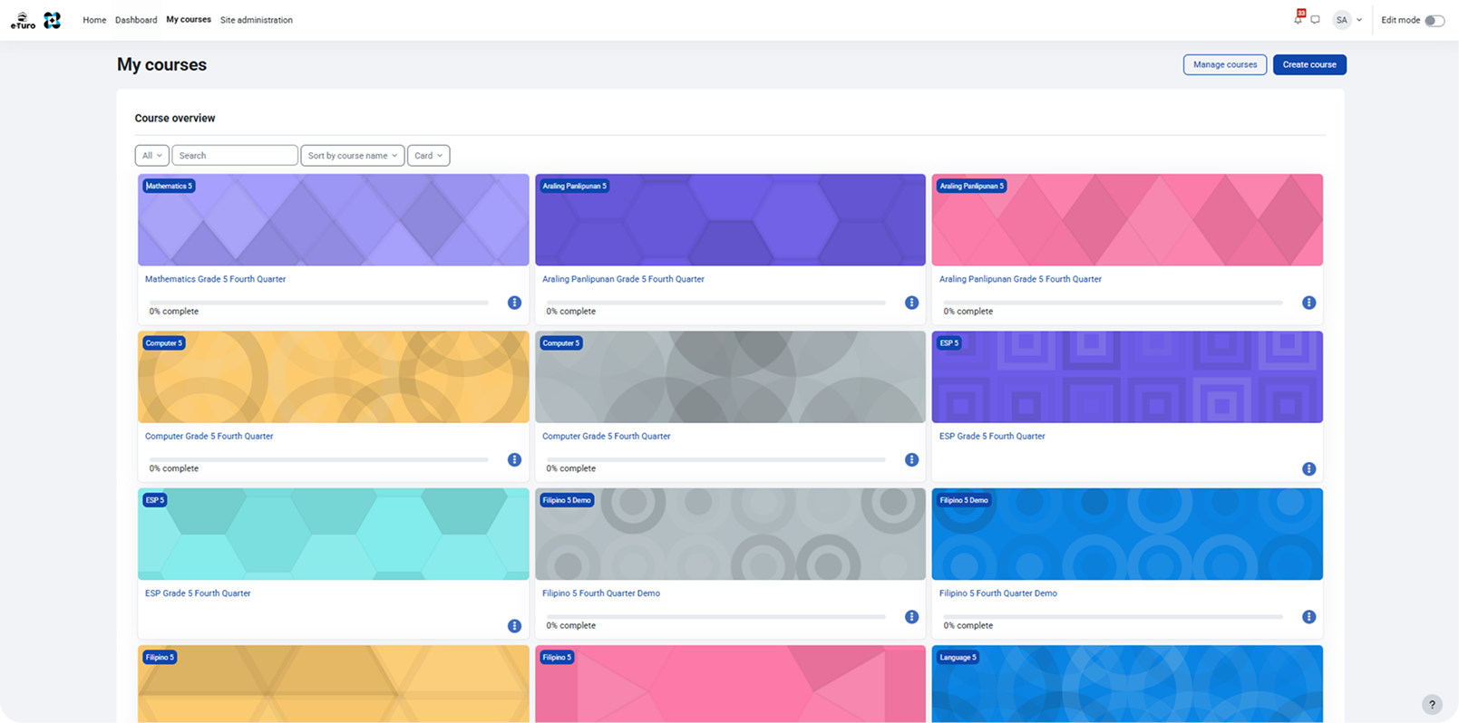The image size is (1459, 723).
Task: Expand the All filter dropdown
Action: click(x=151, y=156)
